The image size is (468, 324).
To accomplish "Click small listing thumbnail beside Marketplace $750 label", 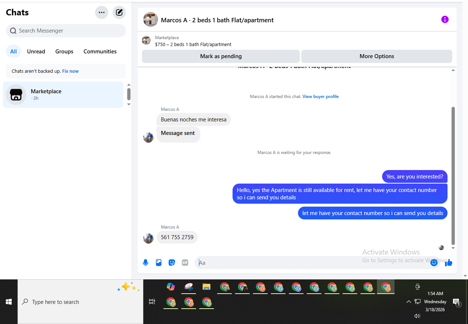I will (x=146, y=41).
